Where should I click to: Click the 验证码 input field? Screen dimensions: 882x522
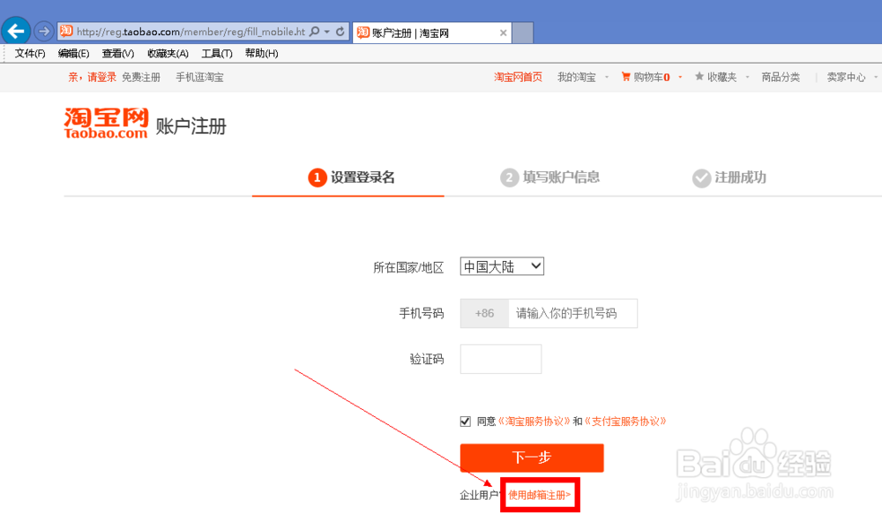[501, 359]
